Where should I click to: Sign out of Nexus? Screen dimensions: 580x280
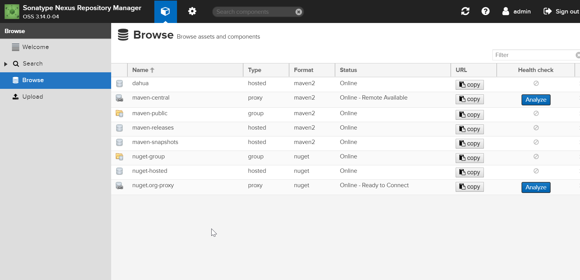[x=561, y=11]
